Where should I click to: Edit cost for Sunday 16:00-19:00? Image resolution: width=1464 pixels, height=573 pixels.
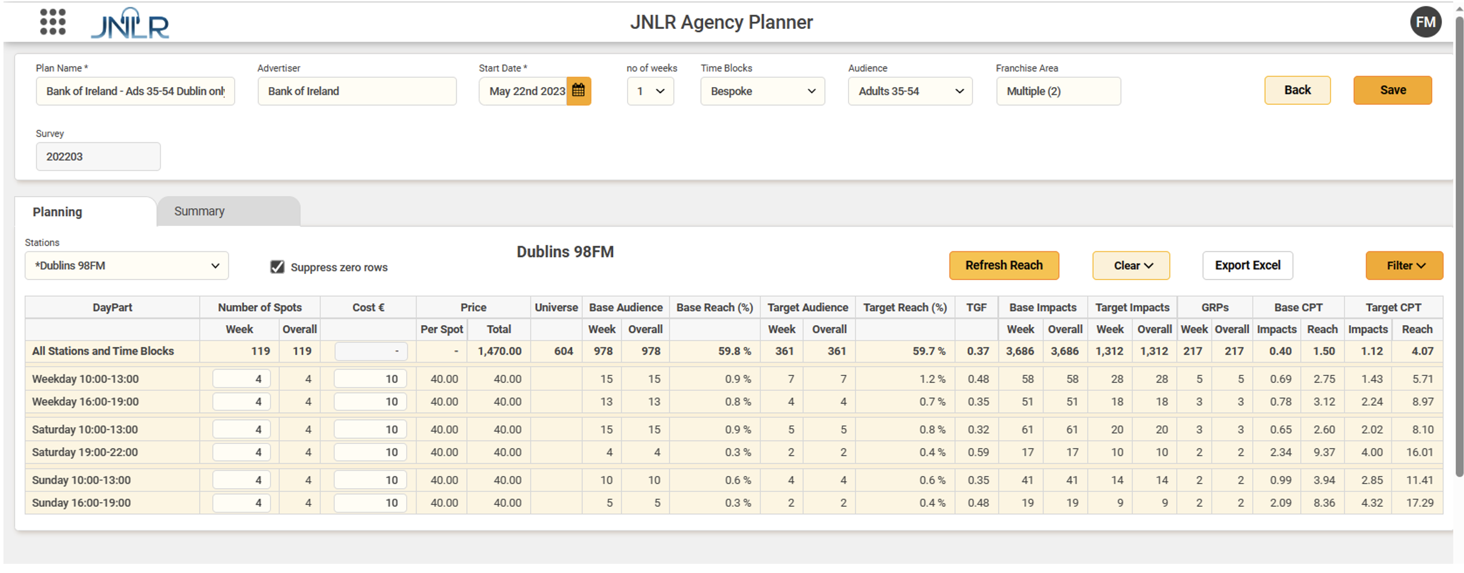[x=370, y=503]
